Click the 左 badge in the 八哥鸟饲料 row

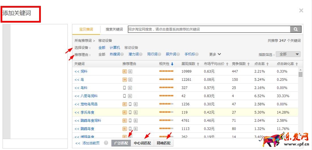pyautogui.click(x=130, y=96)
